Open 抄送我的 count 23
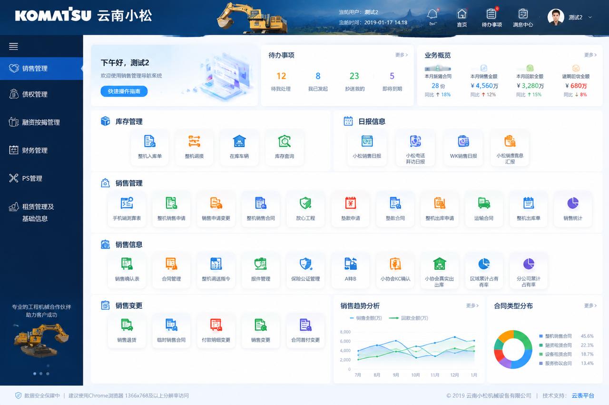The image size is (609, 405). coord(354,76)
